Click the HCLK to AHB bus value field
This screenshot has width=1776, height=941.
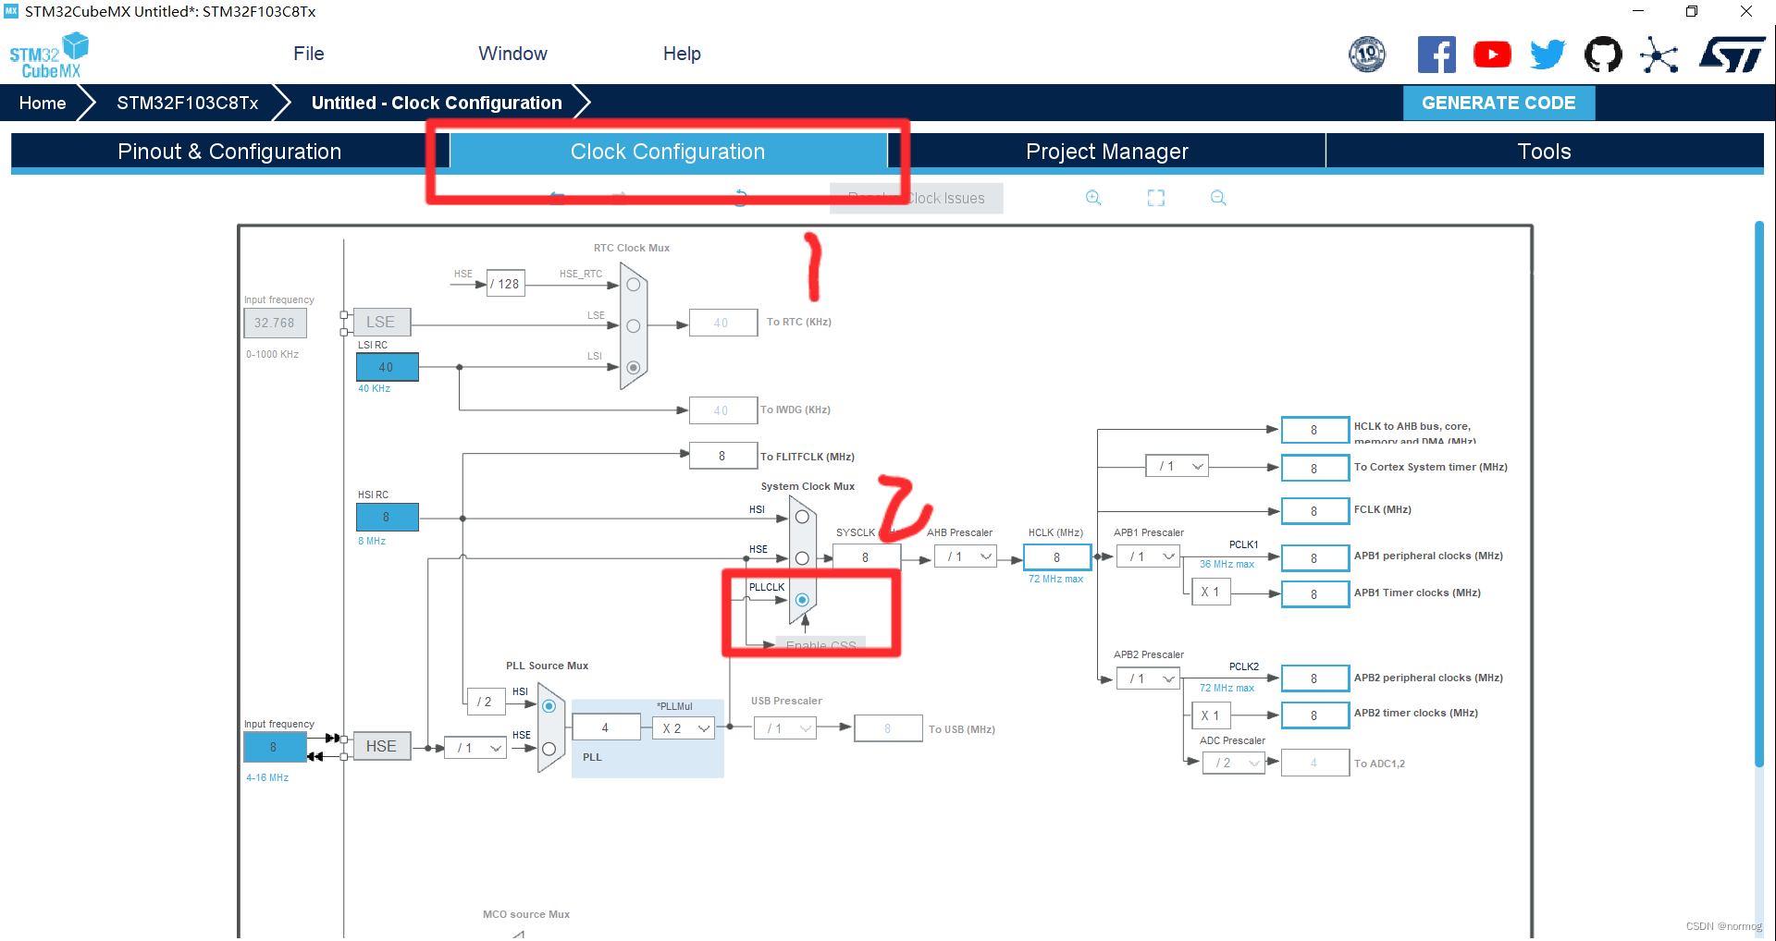click(x=1314, y=430)
